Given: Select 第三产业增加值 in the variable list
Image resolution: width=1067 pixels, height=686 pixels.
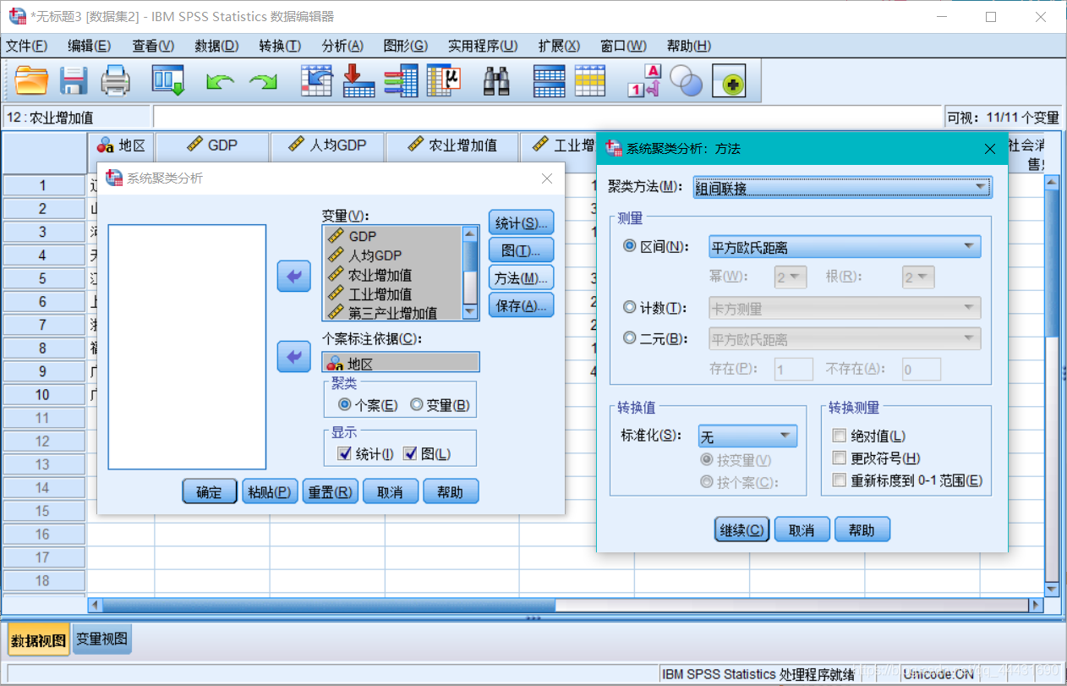Looking at the screenshot, I should pyautogui.click(x=393, y=313).
